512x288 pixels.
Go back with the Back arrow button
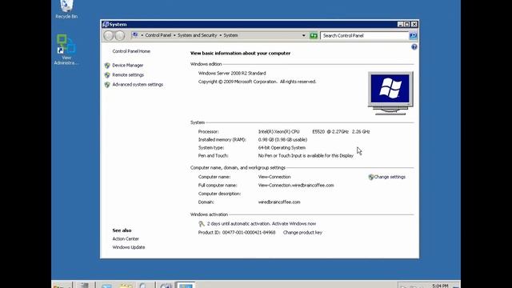click(109, 35)
